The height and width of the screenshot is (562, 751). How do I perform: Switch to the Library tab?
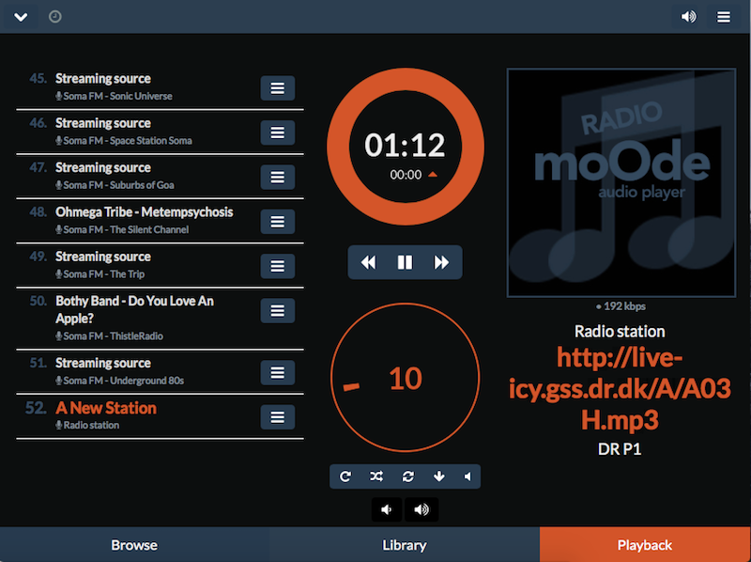click(405, 545)
